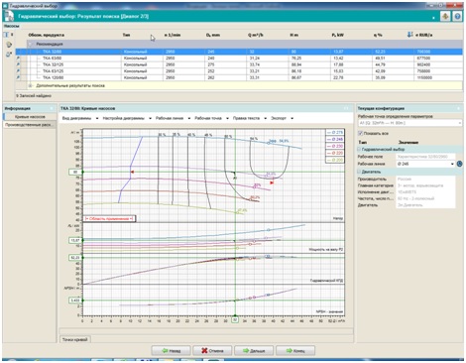
Task: Sort by the 'Обозн. продукта' column header
Action: [x=47, y=35]
